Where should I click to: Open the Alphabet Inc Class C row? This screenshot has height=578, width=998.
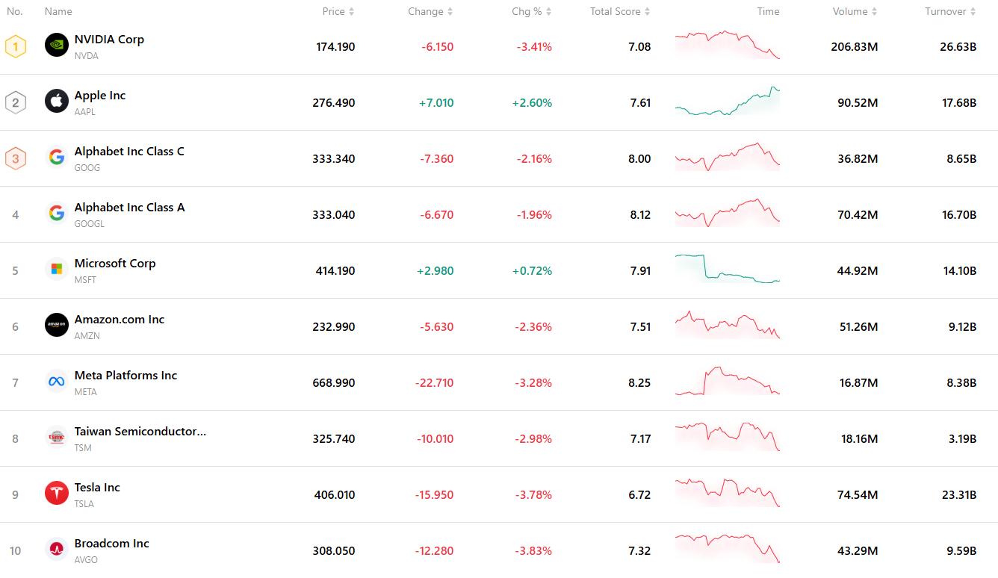129,152
